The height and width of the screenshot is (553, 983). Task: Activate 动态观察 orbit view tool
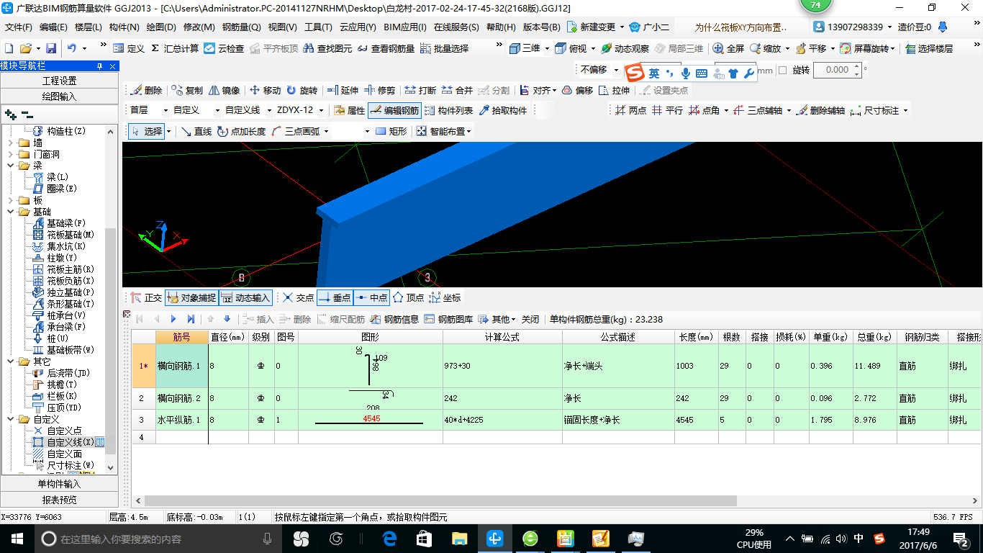point(625,48)
